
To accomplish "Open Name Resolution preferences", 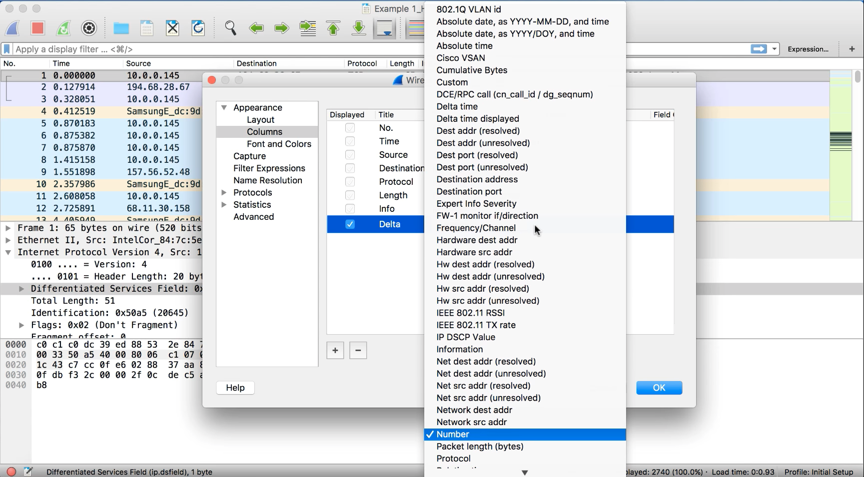I will 268,180.
